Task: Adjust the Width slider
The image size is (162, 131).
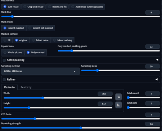Action: click(58, 98)
